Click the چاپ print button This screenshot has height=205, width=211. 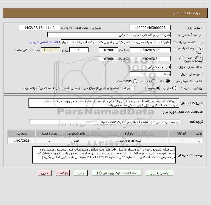pos(81,173)
